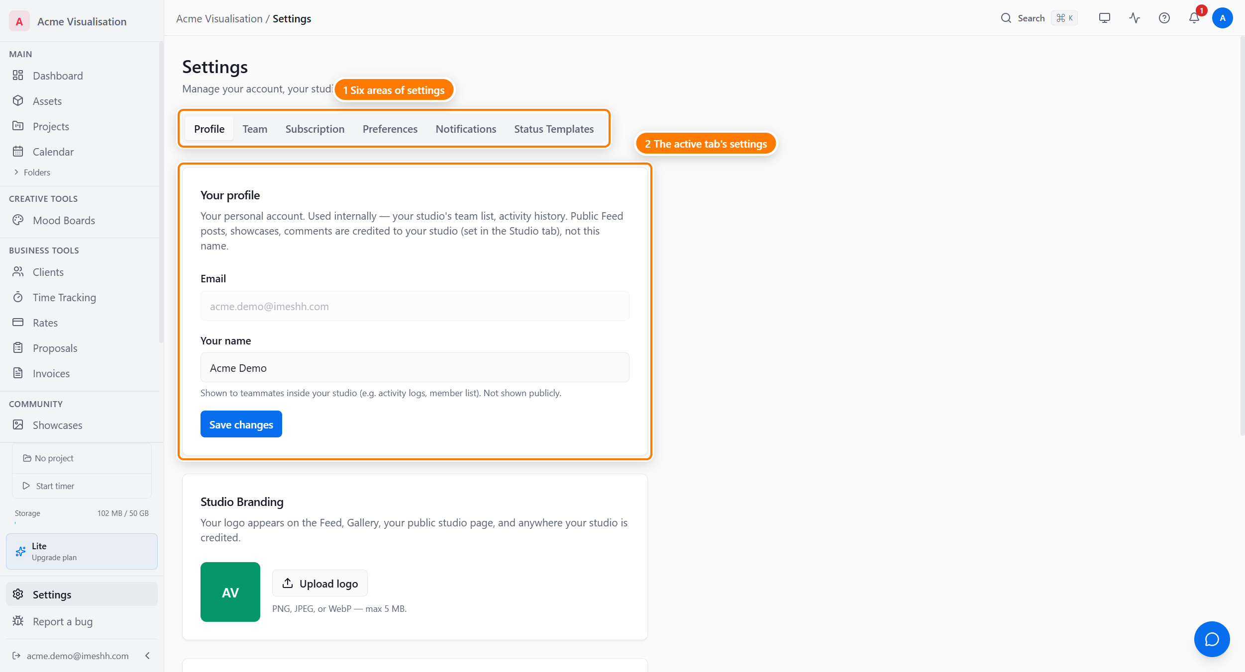Viewport: 1245px width, 672px height.
Task: Click Upload logo button
Action: click(320, 583)
